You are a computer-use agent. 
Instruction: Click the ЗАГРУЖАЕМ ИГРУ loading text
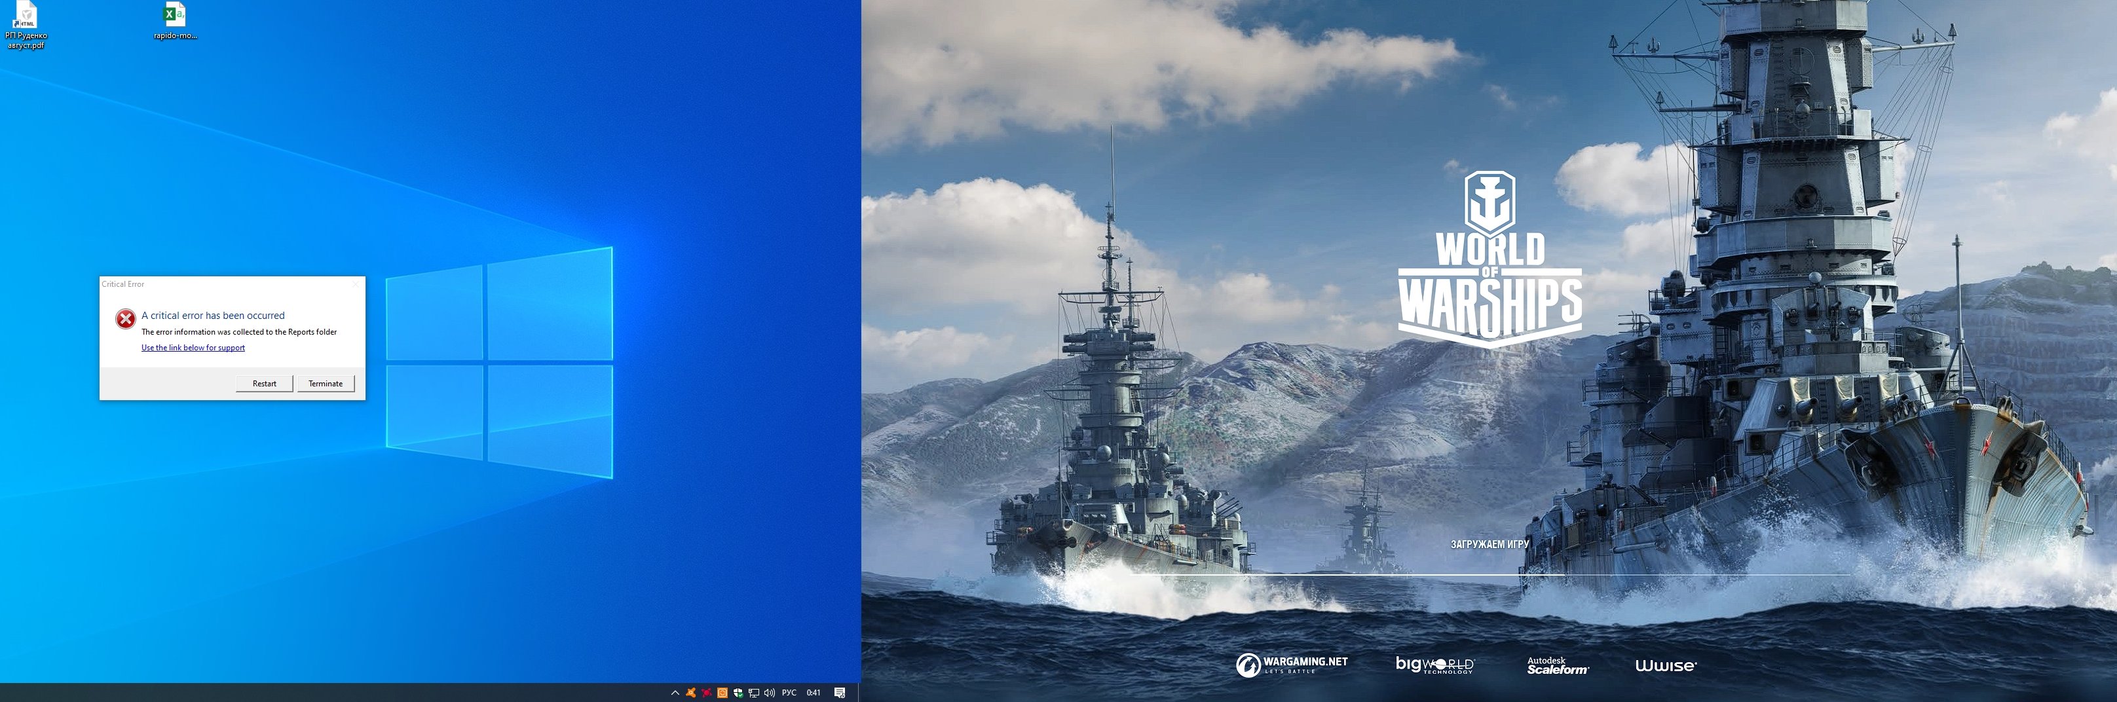[x=1489, y=544]
